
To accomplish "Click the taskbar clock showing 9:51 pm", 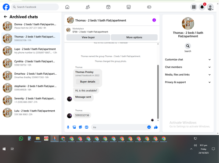I will (203, 149).
